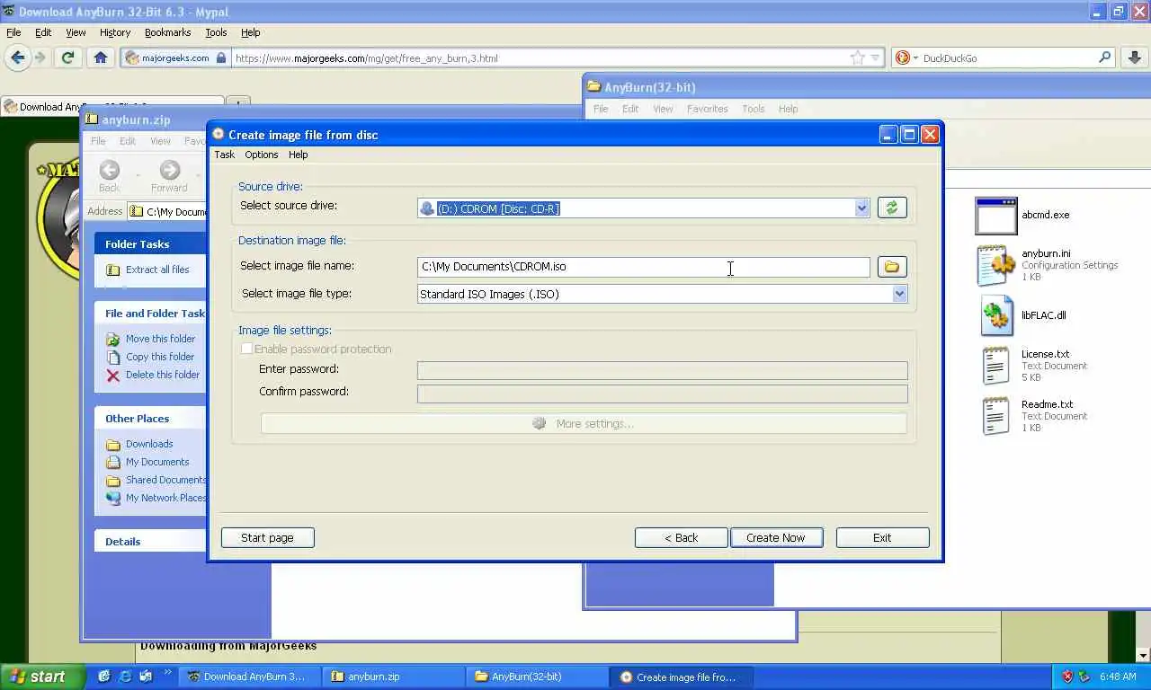Click Extract all files in anyburn.zip window
Image resolution: width=1151 pixels, height=690 pixels.
[157, 270]
